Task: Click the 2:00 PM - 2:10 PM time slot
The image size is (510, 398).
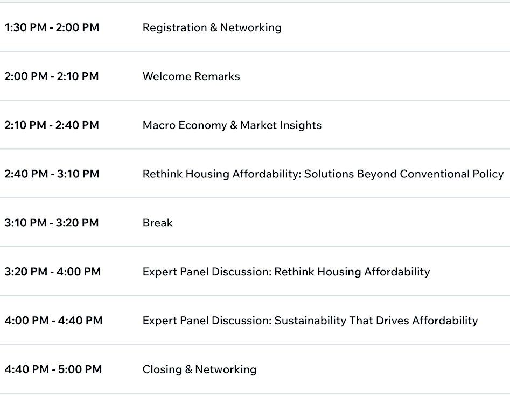Action: tap(51, 76)
